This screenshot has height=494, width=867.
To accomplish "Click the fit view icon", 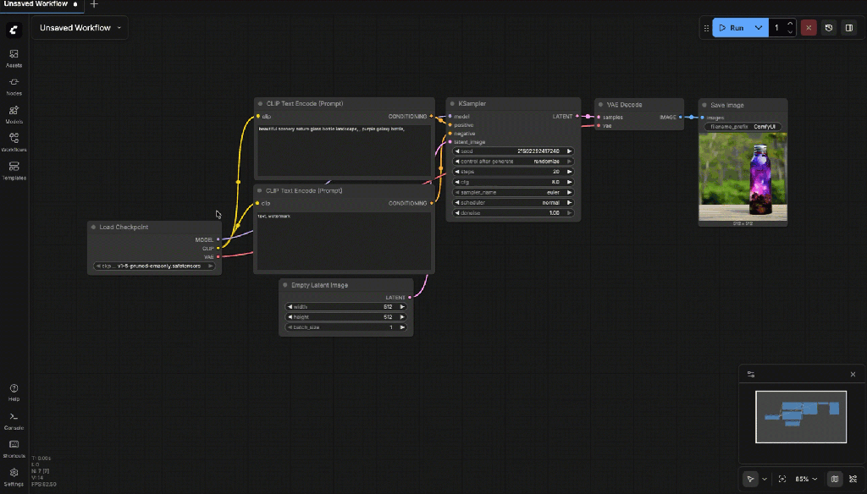I will (x=781, y=479).
